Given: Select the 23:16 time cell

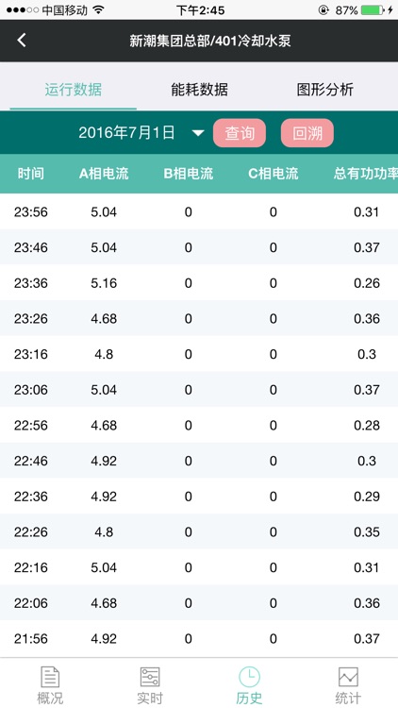Looking at the screenshot, I should [31, 354].
